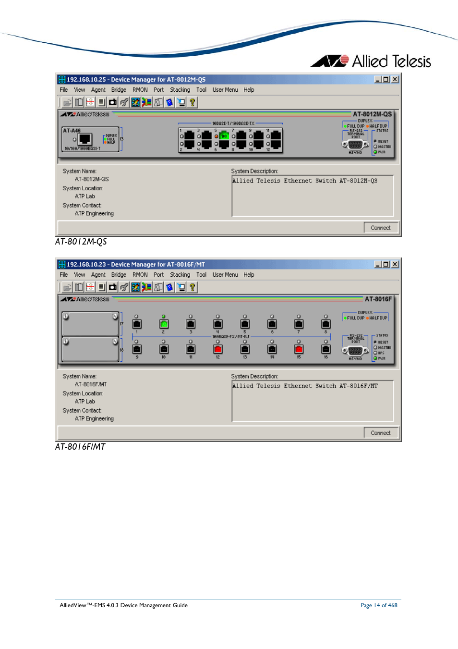Click the blue chart icon in the AT-8016F/MT toolbar
The height and width of the screenshot is (649, 458).
tap(135, 287)
